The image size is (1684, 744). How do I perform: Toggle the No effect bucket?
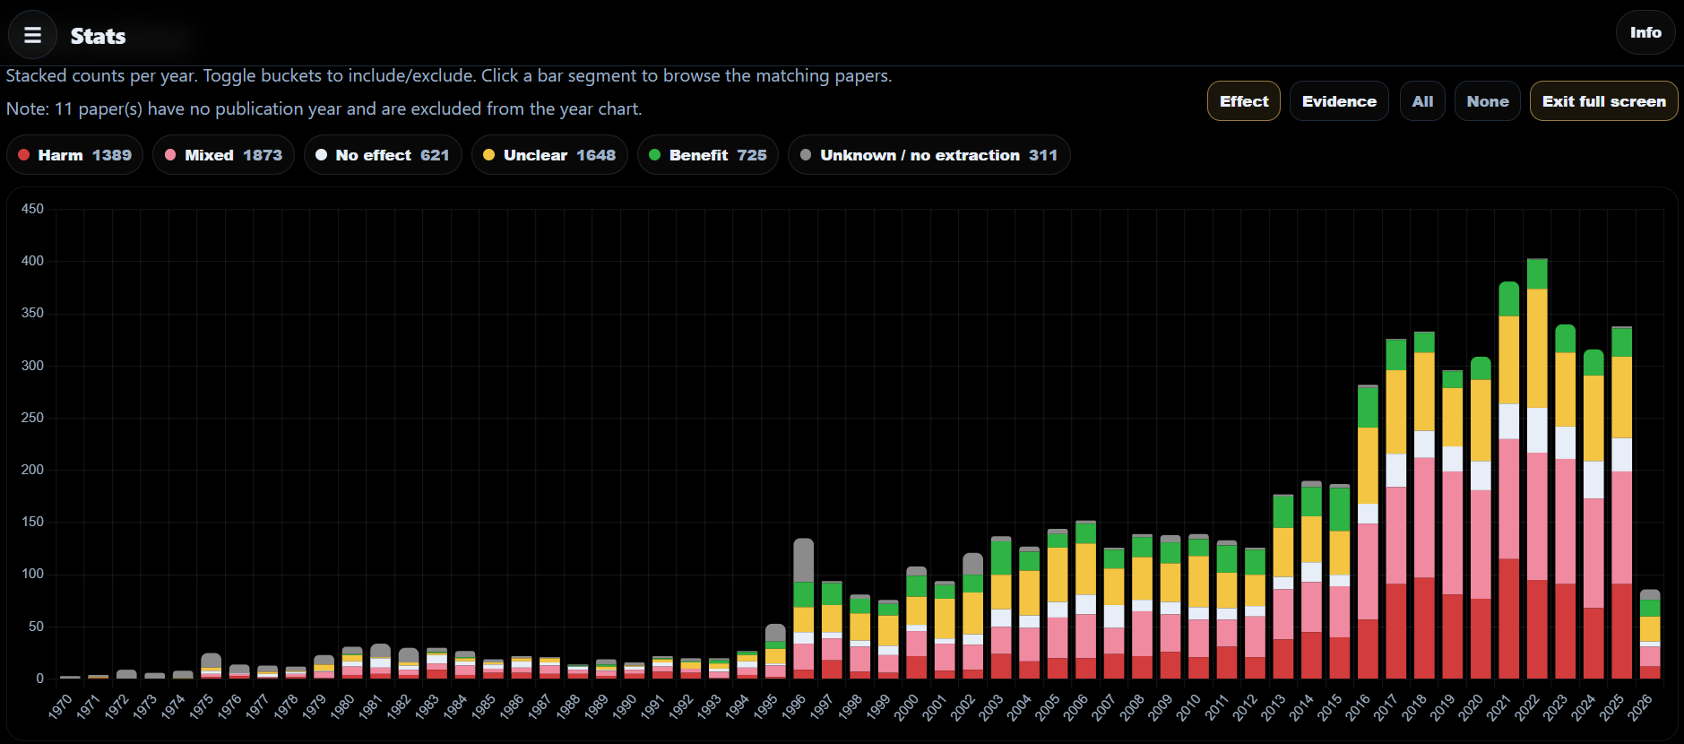pos(383,155)
